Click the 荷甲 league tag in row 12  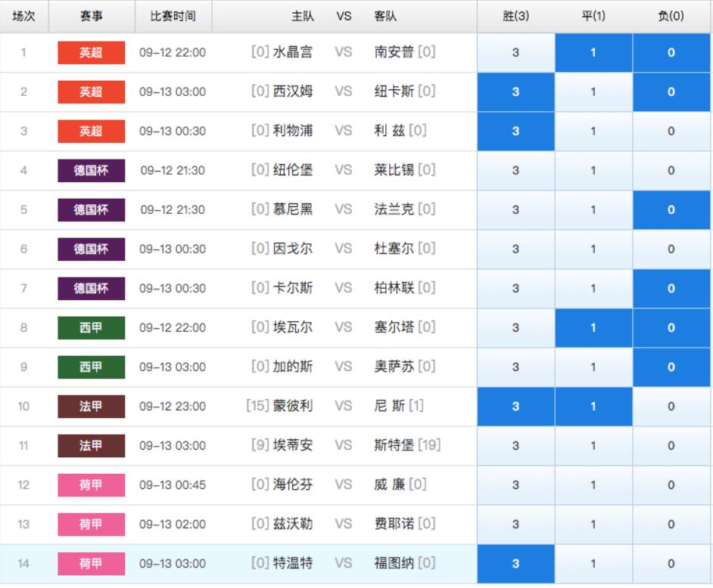[92, 485]
